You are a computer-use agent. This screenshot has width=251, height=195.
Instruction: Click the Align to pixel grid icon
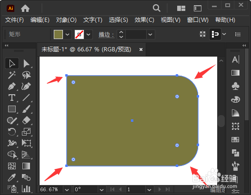(202, 34)
